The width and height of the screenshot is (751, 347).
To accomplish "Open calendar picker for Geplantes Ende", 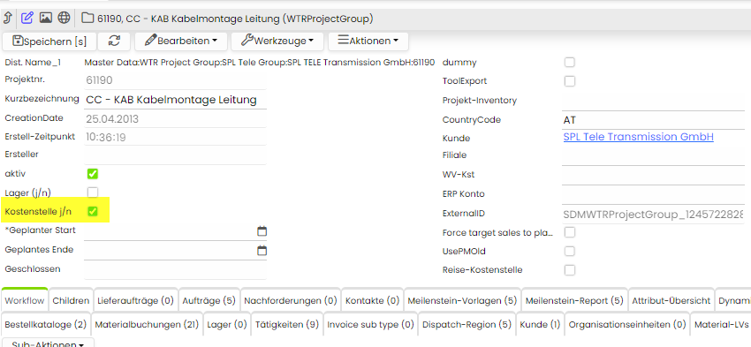I will pyautogui.click(x=262, y=251).
